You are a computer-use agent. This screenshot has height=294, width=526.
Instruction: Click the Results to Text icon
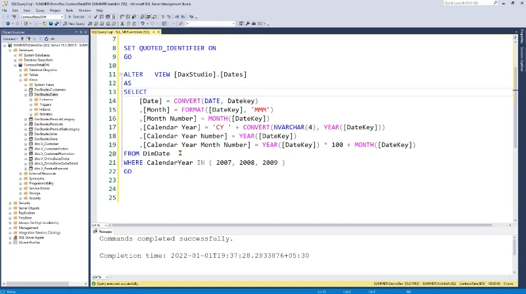click(143, 17)
